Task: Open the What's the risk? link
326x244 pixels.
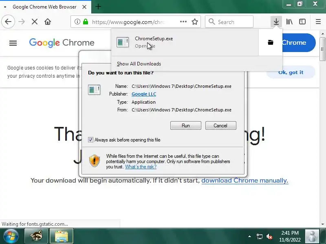Action: pyautogui.click(x=141, y=167)
